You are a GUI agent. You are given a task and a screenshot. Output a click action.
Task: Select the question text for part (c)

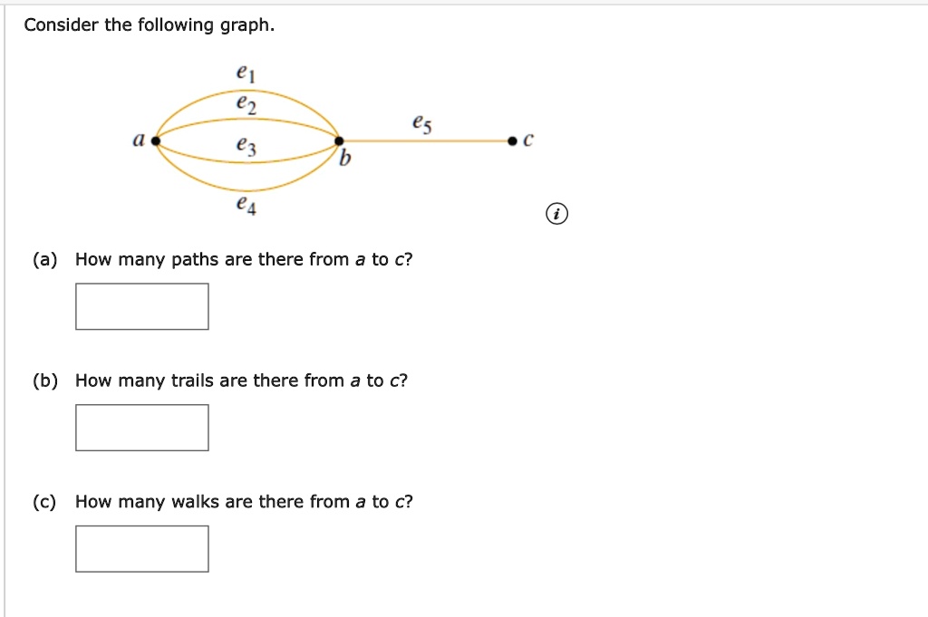[x=243, y=501]
